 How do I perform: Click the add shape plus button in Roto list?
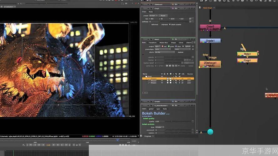(144, 93)
